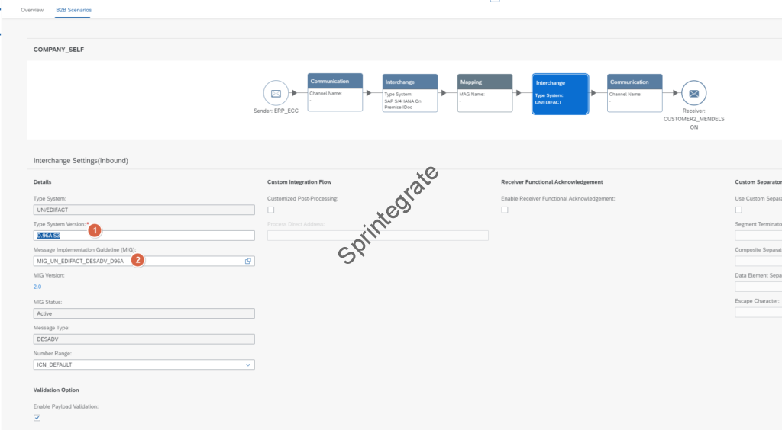Image resolution: width=782 pixels, height=430 pixels.
Task: Enable Customized Post-Processing checkbox
Action: pos(271,210)
